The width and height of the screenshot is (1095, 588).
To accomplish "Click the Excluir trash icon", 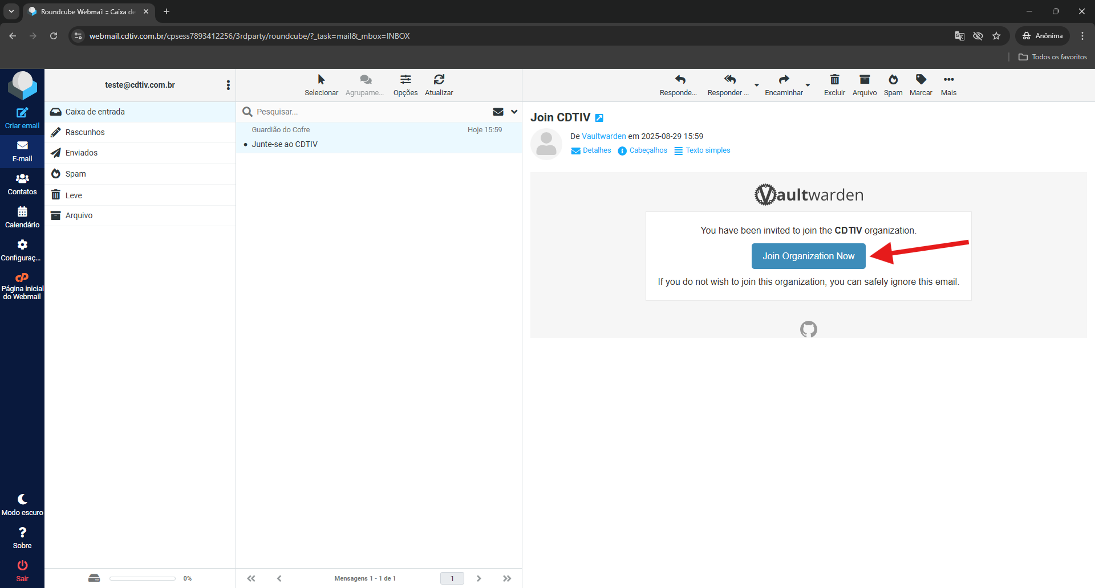I will point(834,80).
